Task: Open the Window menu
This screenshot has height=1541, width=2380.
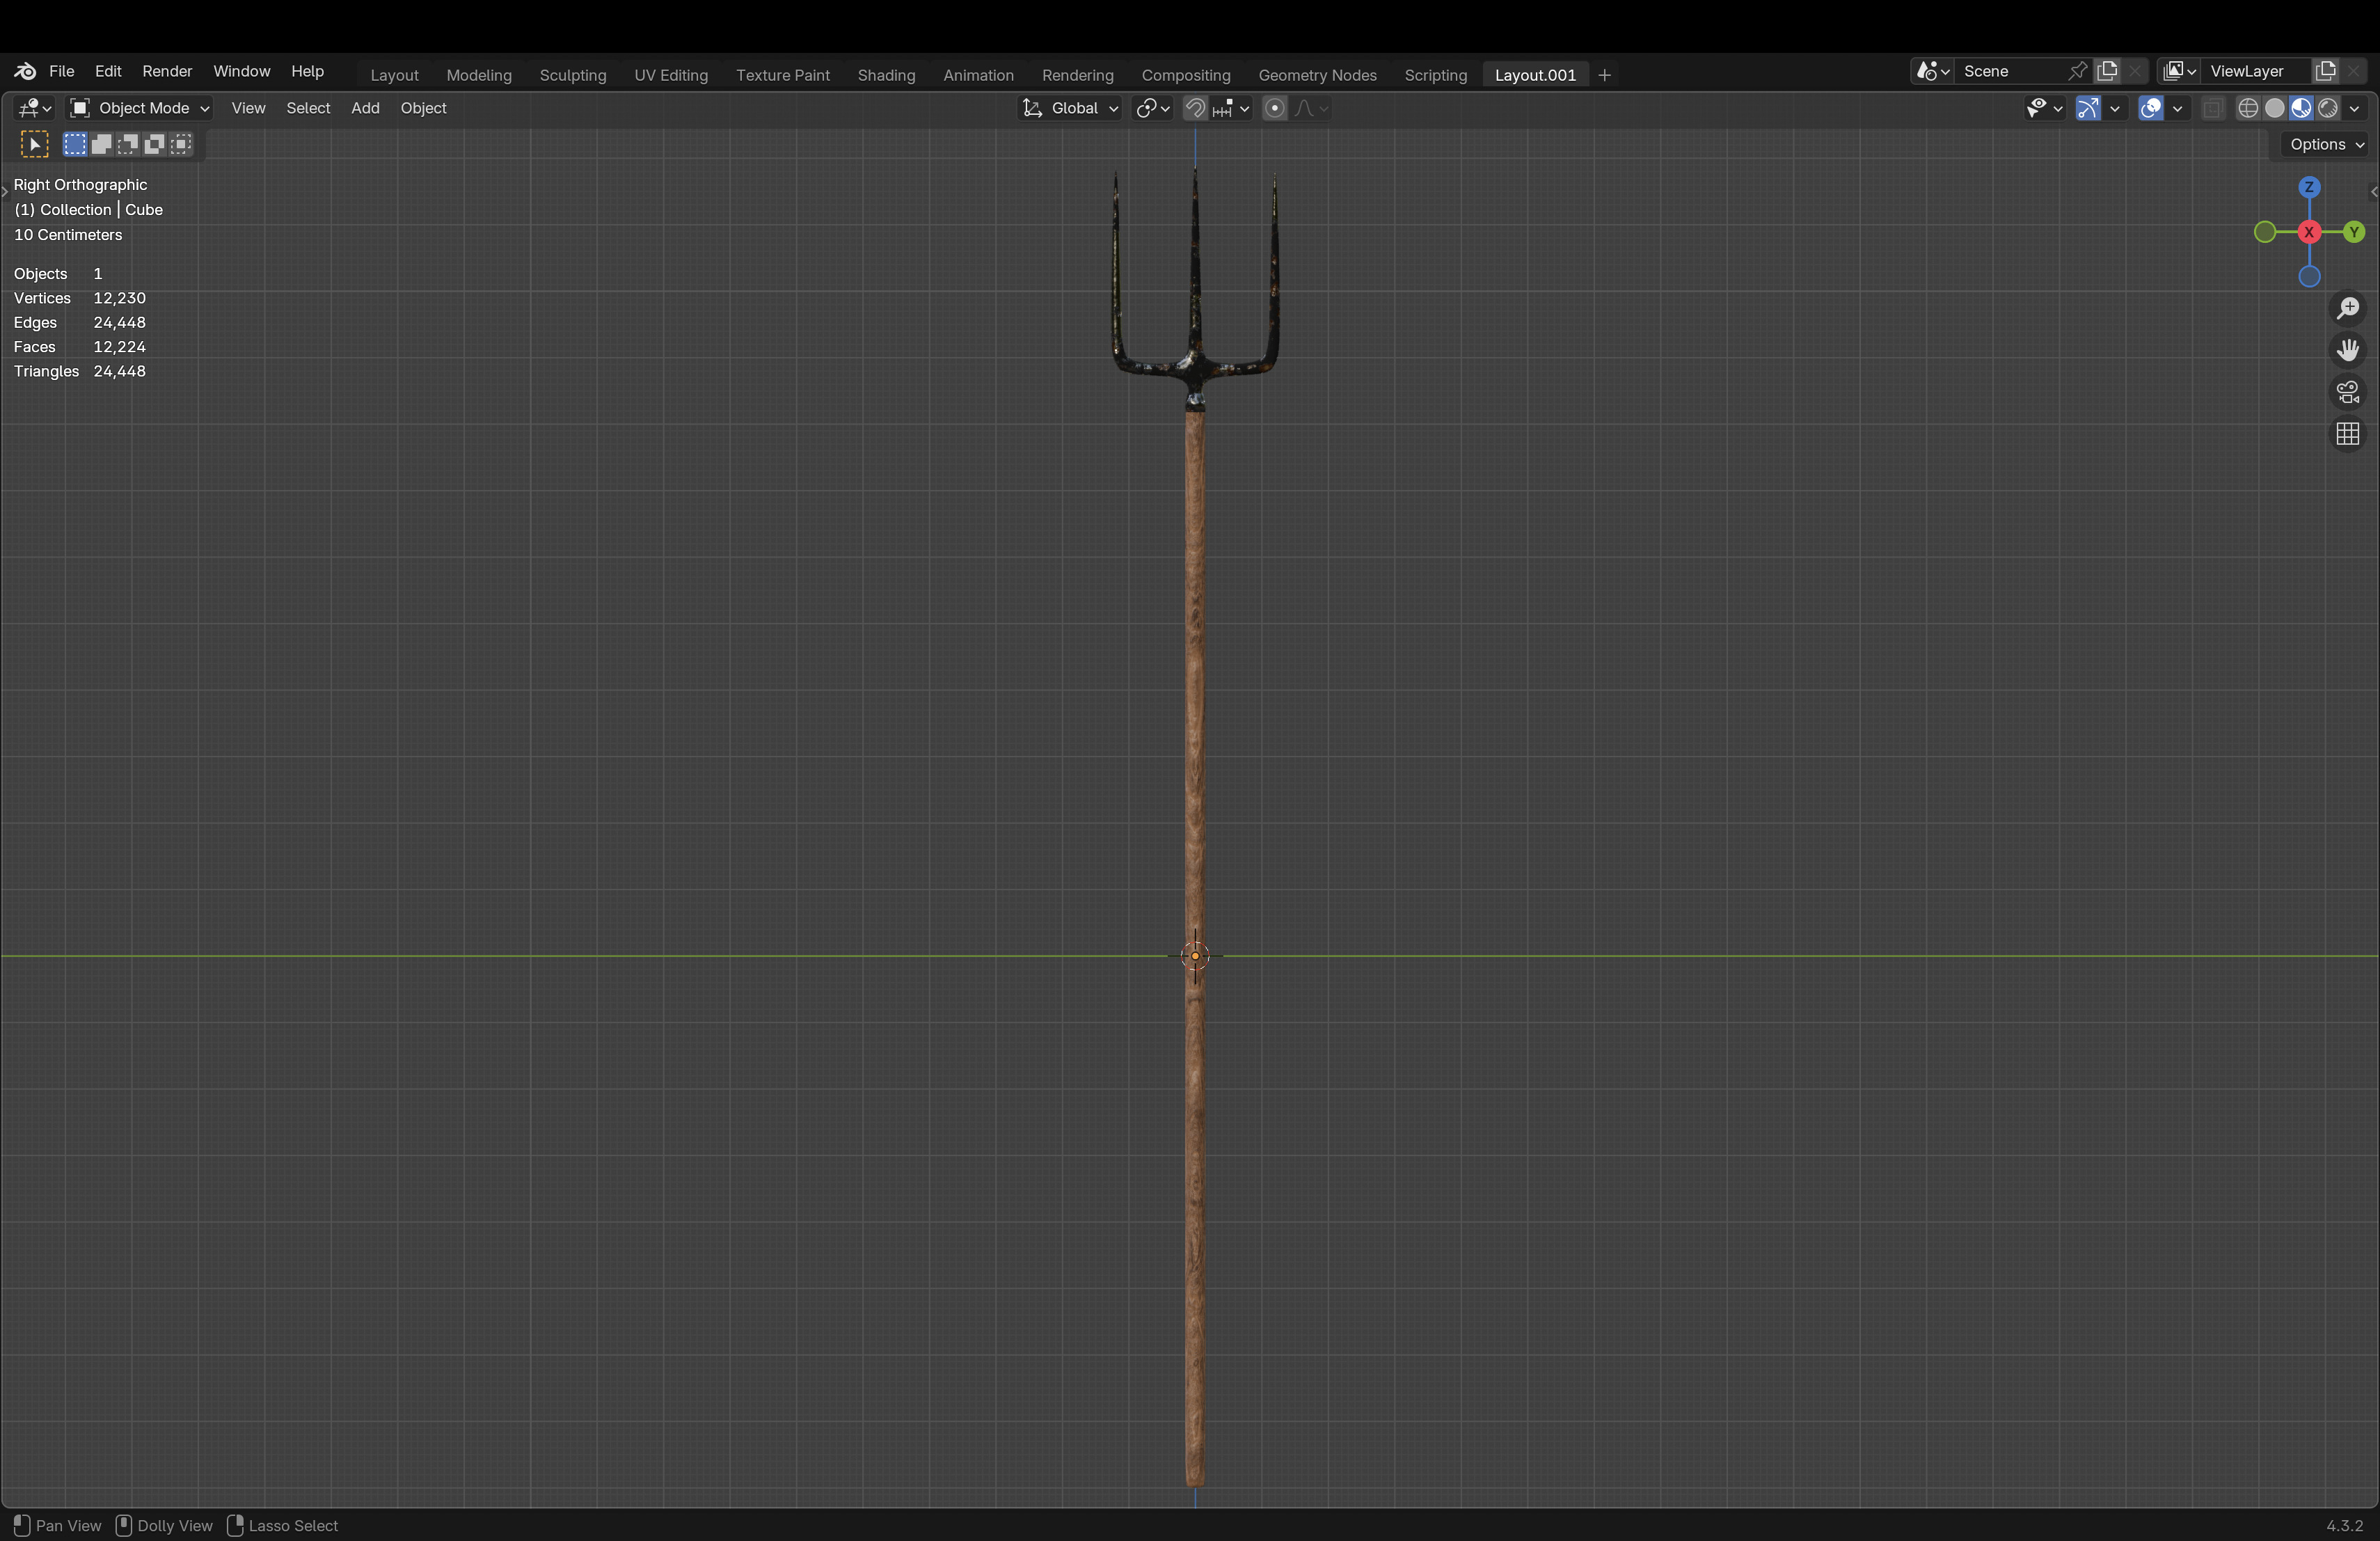Action: click(x=241, y=71)
